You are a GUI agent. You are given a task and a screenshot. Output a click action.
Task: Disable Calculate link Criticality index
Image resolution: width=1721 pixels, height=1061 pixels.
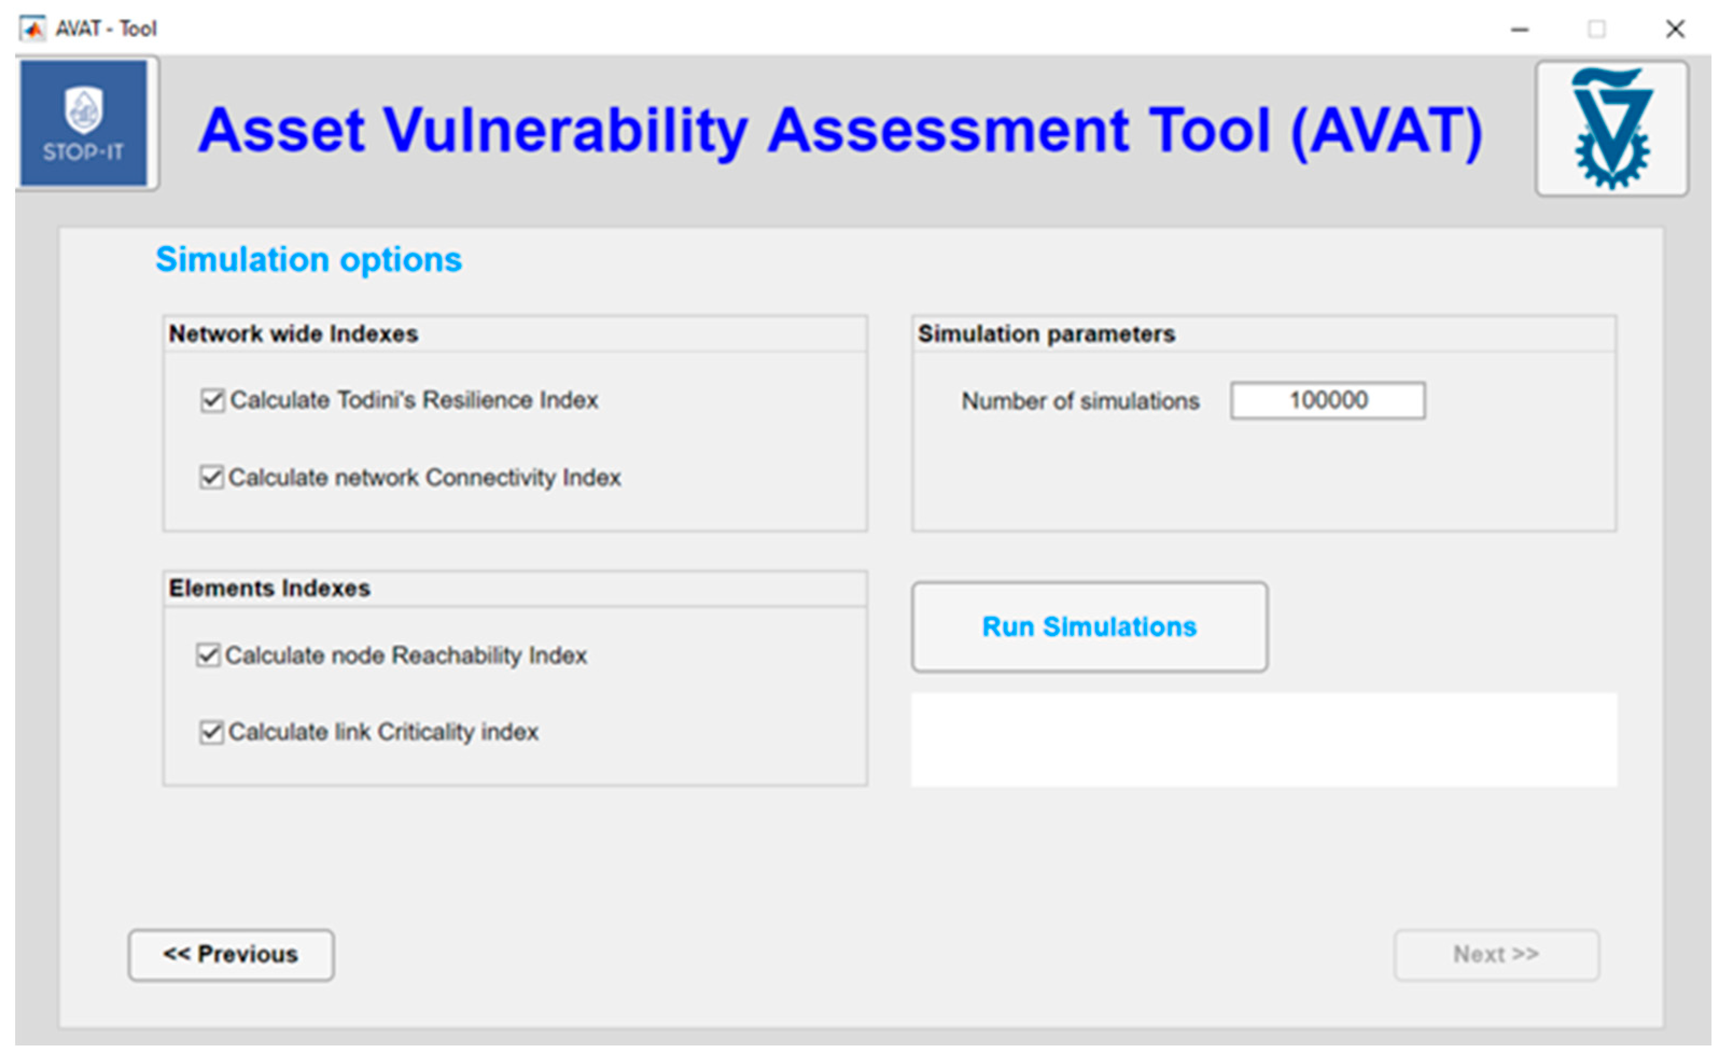pos(211,732)
